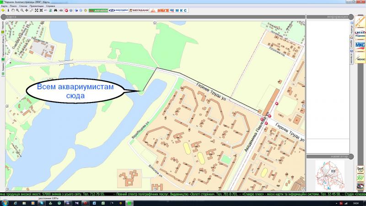Click the zoom in magnifier tool

[x=17, y=10]
